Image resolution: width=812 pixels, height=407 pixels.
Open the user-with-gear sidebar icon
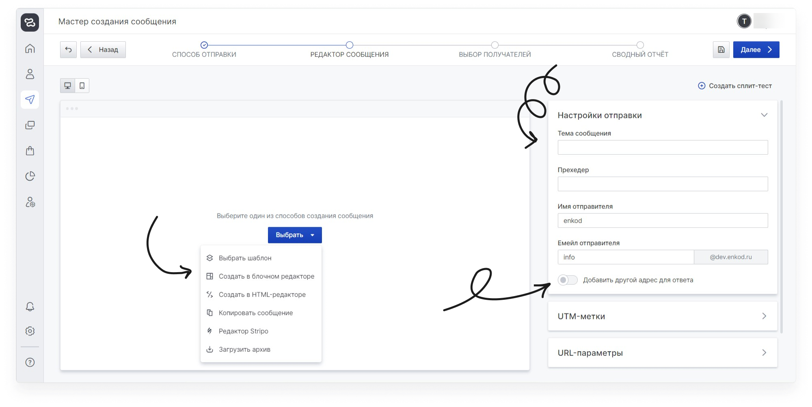coord(30,202)
